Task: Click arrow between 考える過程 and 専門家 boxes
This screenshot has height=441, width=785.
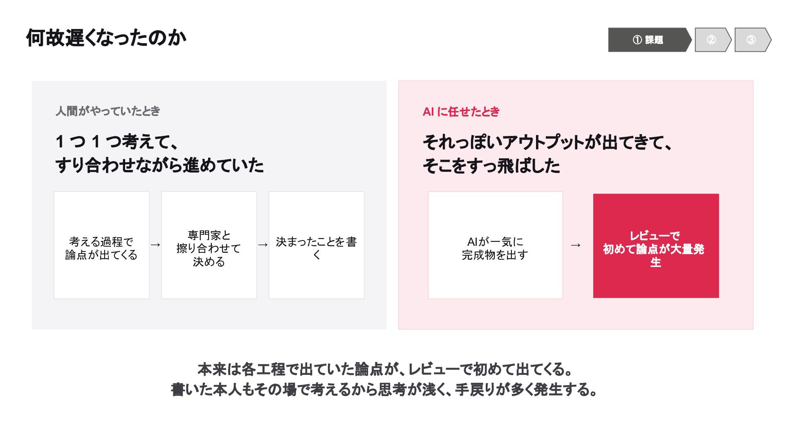Action: point(155,245)
